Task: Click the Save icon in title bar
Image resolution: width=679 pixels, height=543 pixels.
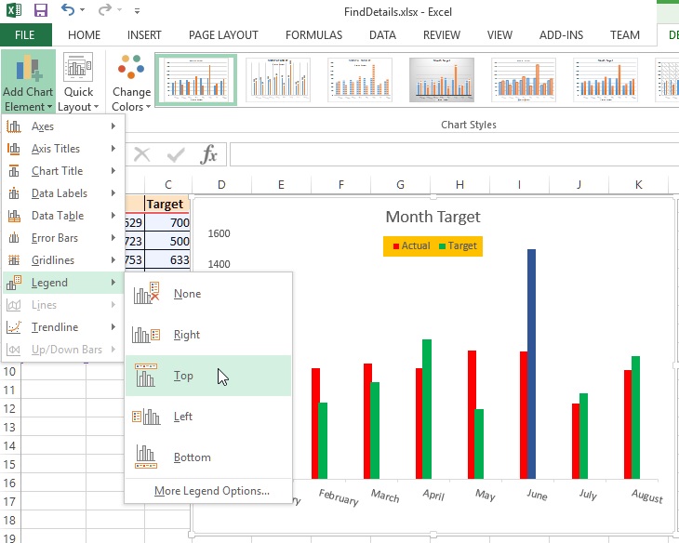Action: [x=41, y=11]
